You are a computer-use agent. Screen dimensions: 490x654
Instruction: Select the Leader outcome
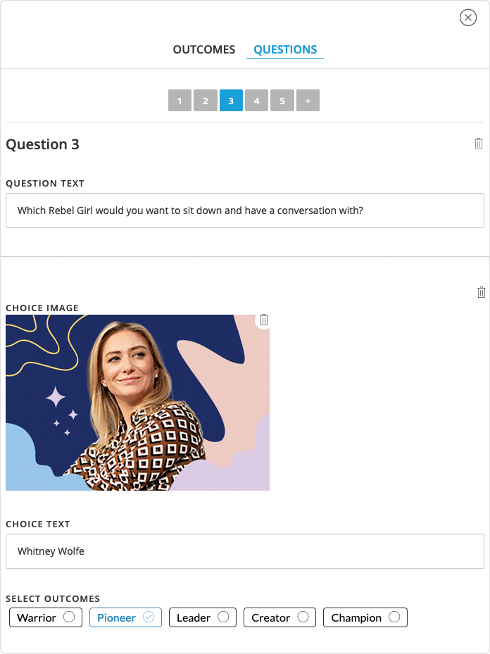pos(203,617)
